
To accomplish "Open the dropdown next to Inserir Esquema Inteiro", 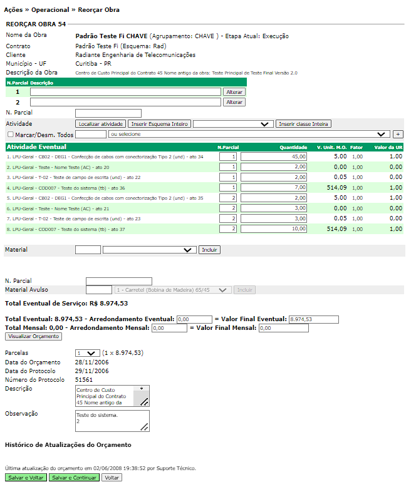I will pos(233,124).
